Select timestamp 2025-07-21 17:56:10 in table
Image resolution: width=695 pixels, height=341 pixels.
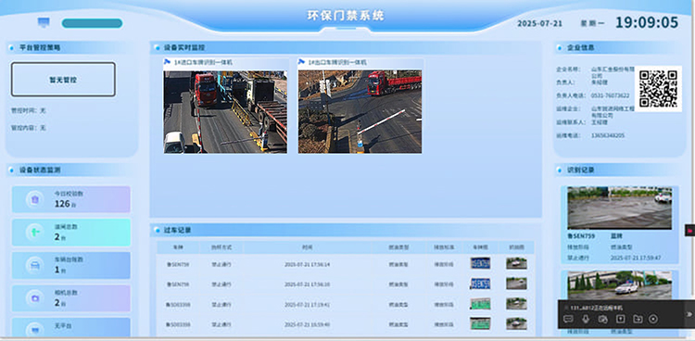click(307, 284)
